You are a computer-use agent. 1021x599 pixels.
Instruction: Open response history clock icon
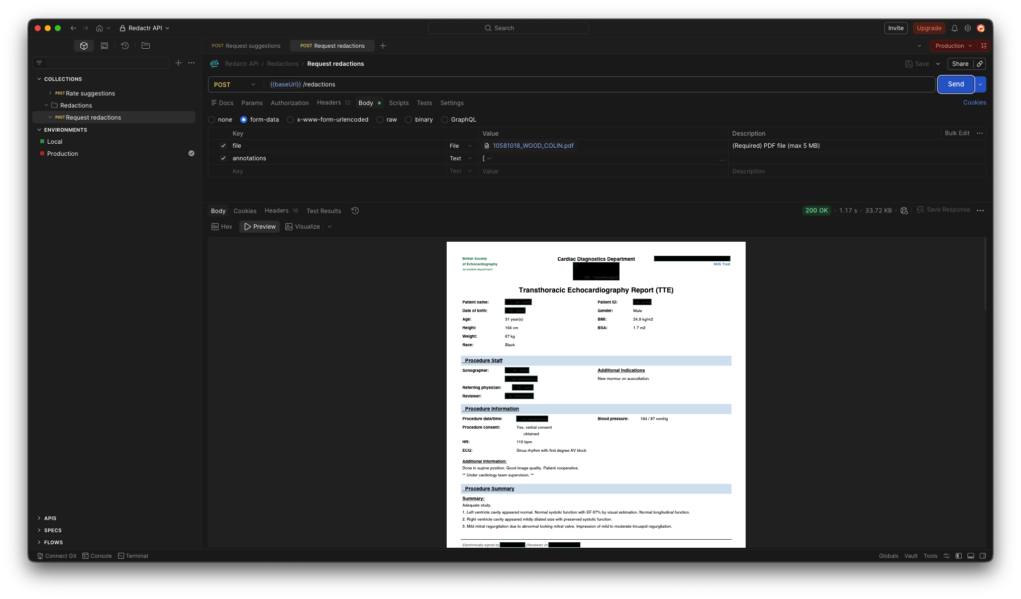[x=355, y=211]
